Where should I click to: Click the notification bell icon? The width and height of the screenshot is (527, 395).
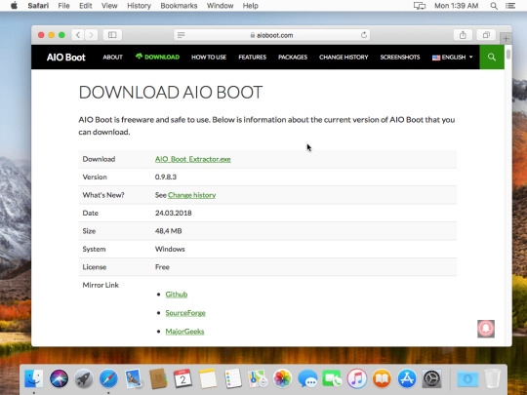486,329
